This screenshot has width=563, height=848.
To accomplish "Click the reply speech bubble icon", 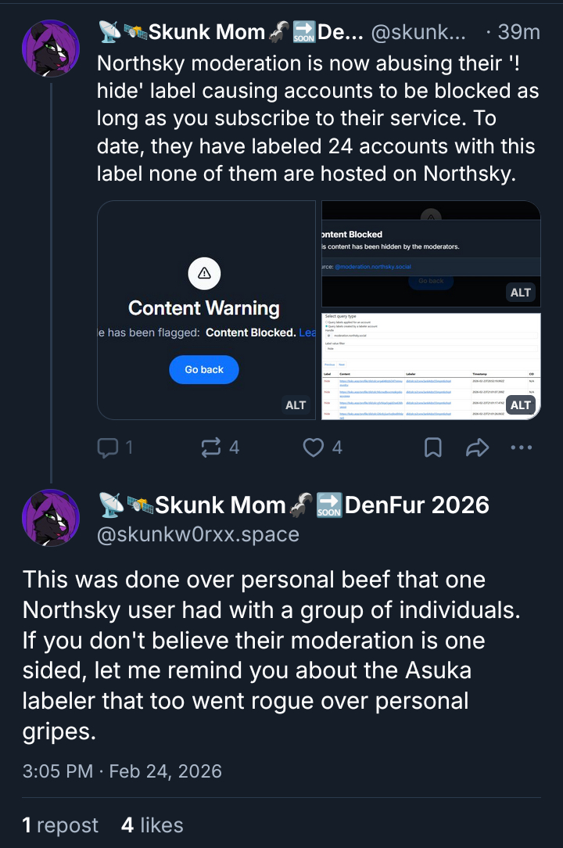I will (106, 447).
